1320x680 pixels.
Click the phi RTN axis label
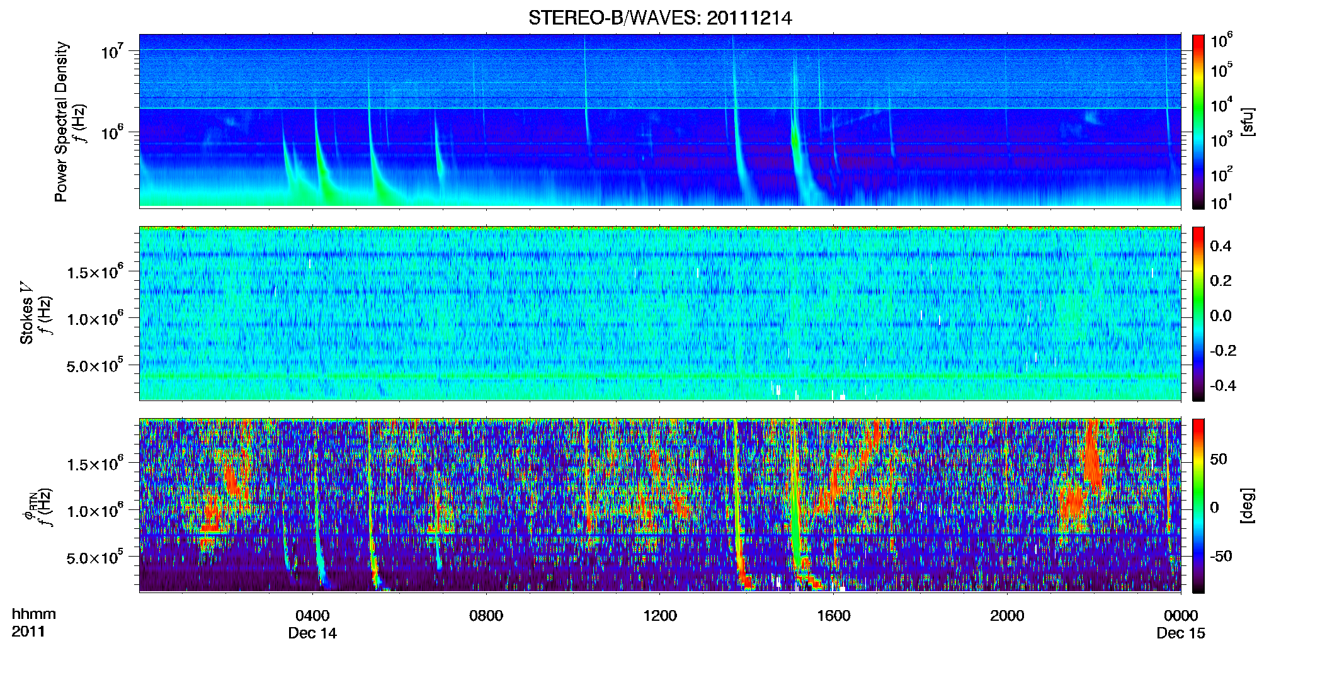(x=31, y=506)
